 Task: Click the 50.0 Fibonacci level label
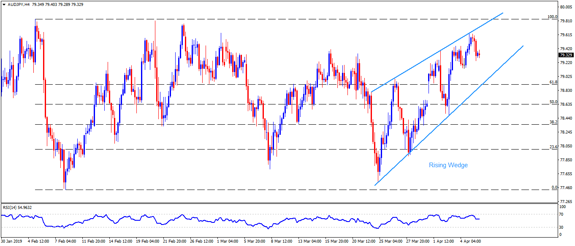tap(553, 102)
